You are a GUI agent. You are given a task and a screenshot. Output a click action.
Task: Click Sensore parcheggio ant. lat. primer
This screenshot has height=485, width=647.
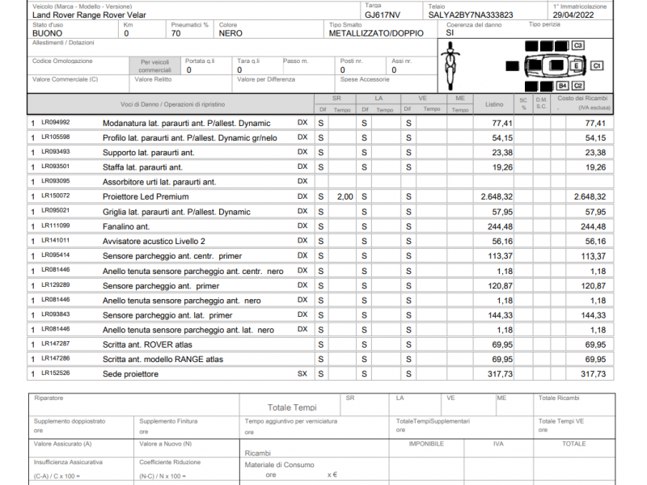tap(167, 315)
